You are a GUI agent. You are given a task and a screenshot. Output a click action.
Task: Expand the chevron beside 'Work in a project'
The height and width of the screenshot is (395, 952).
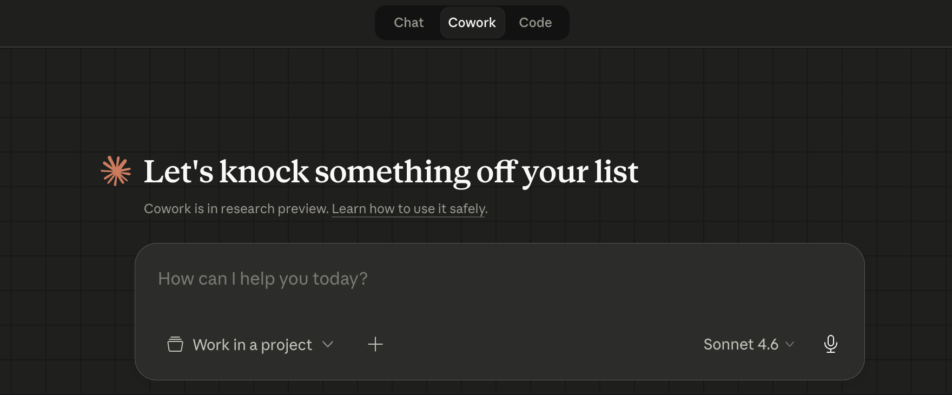(x=328, y=344)
